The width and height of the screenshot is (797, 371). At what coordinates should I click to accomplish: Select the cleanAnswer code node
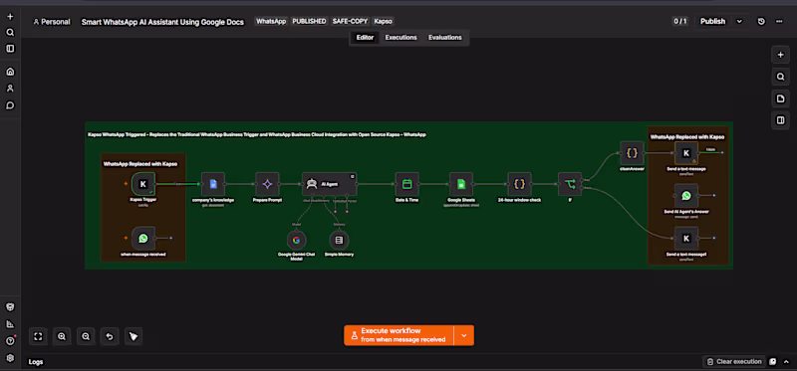pos(632,153)
